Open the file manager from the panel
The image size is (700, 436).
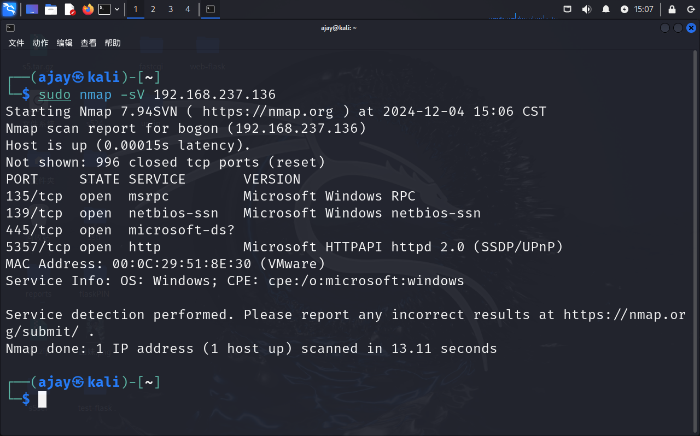[x=51, y=9]
